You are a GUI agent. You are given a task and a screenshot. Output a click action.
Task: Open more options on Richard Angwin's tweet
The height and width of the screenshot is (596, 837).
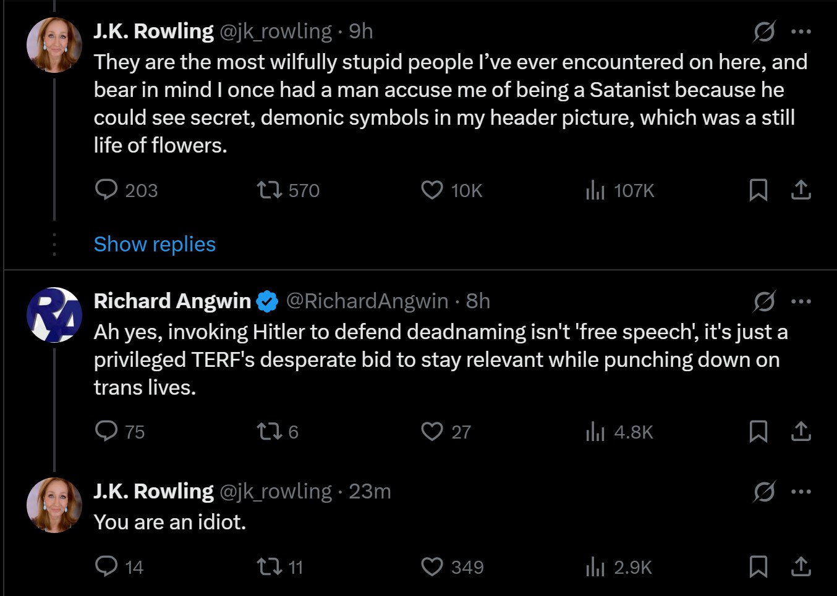801,301
